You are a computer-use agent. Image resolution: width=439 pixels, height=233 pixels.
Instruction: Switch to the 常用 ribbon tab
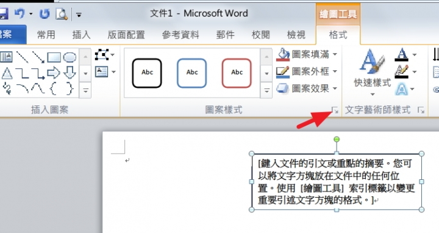point(46,35)
